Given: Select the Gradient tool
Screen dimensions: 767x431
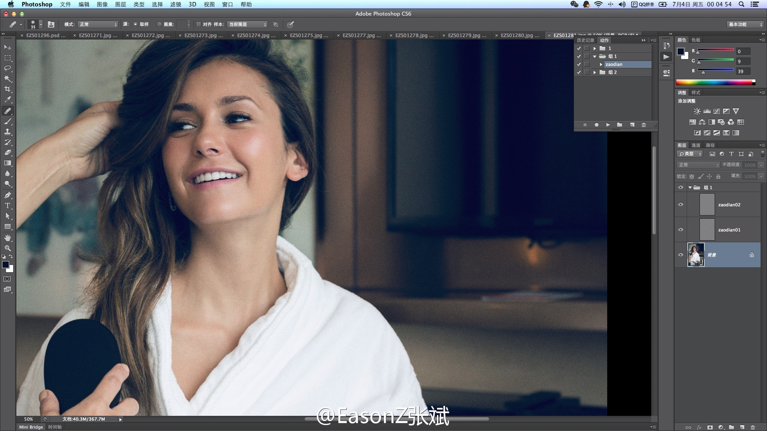Looking at the screenshot, I should coord(8,163).
